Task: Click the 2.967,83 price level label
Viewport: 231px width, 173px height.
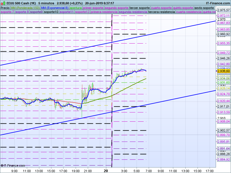Action: (223, 23)
